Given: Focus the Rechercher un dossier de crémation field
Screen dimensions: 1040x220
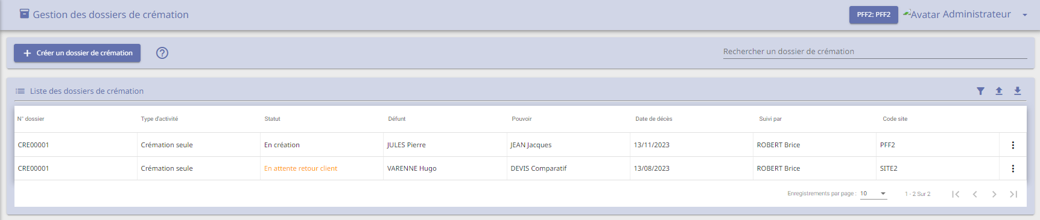Looking at the screenshot, I should coord(875,52).
